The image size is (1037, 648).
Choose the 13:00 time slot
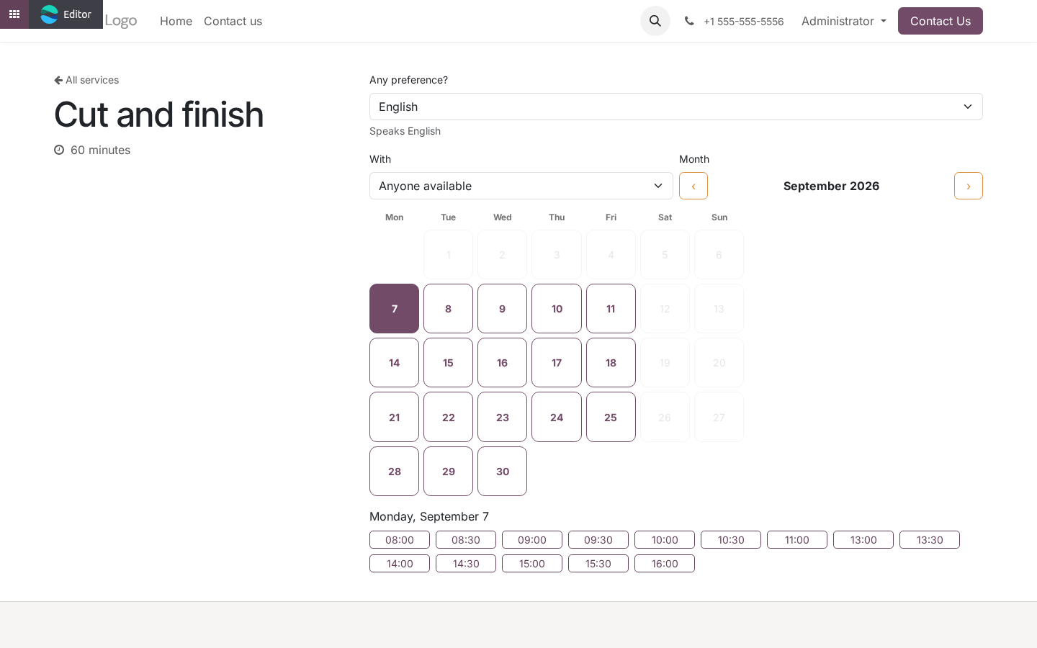(x=863, y=540)
